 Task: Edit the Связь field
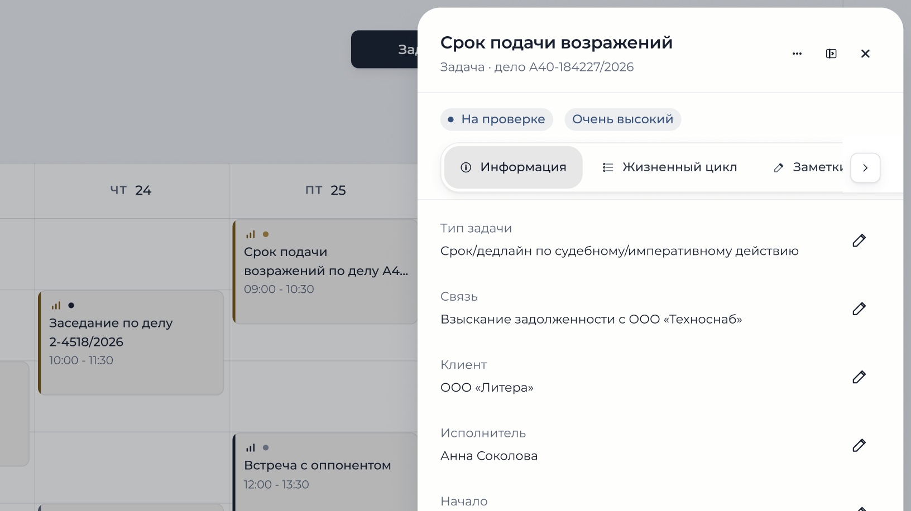pos(859,308)
